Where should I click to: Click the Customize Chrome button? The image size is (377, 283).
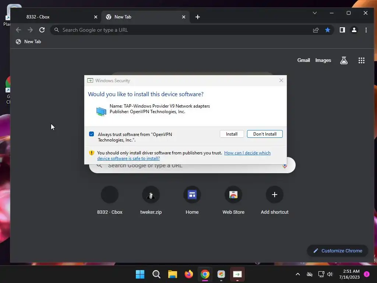pos(338,251)
